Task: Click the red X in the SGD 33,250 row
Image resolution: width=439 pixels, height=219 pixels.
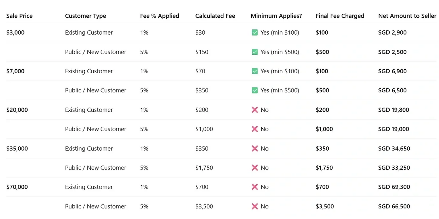Action: 255,168
